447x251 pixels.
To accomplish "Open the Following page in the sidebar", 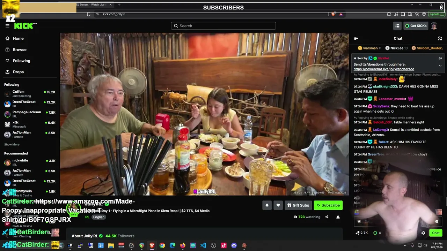I will pyautogui.click(x=21, y=61).
